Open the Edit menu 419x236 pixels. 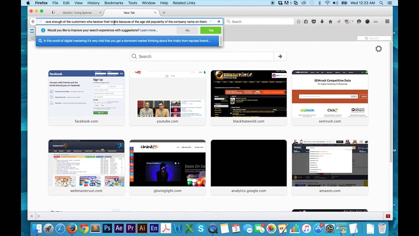pyautogui.click(x=66, y=3)
